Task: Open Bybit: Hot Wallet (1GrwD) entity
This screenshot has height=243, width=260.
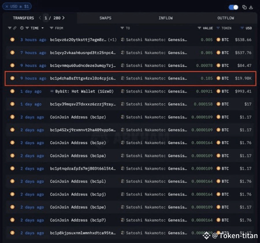Action: coord(84,91)
